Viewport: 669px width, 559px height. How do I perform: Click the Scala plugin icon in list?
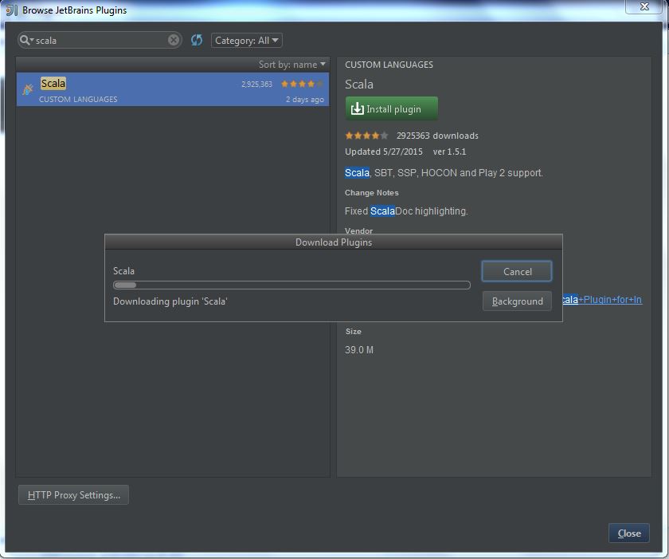(28, 89)
